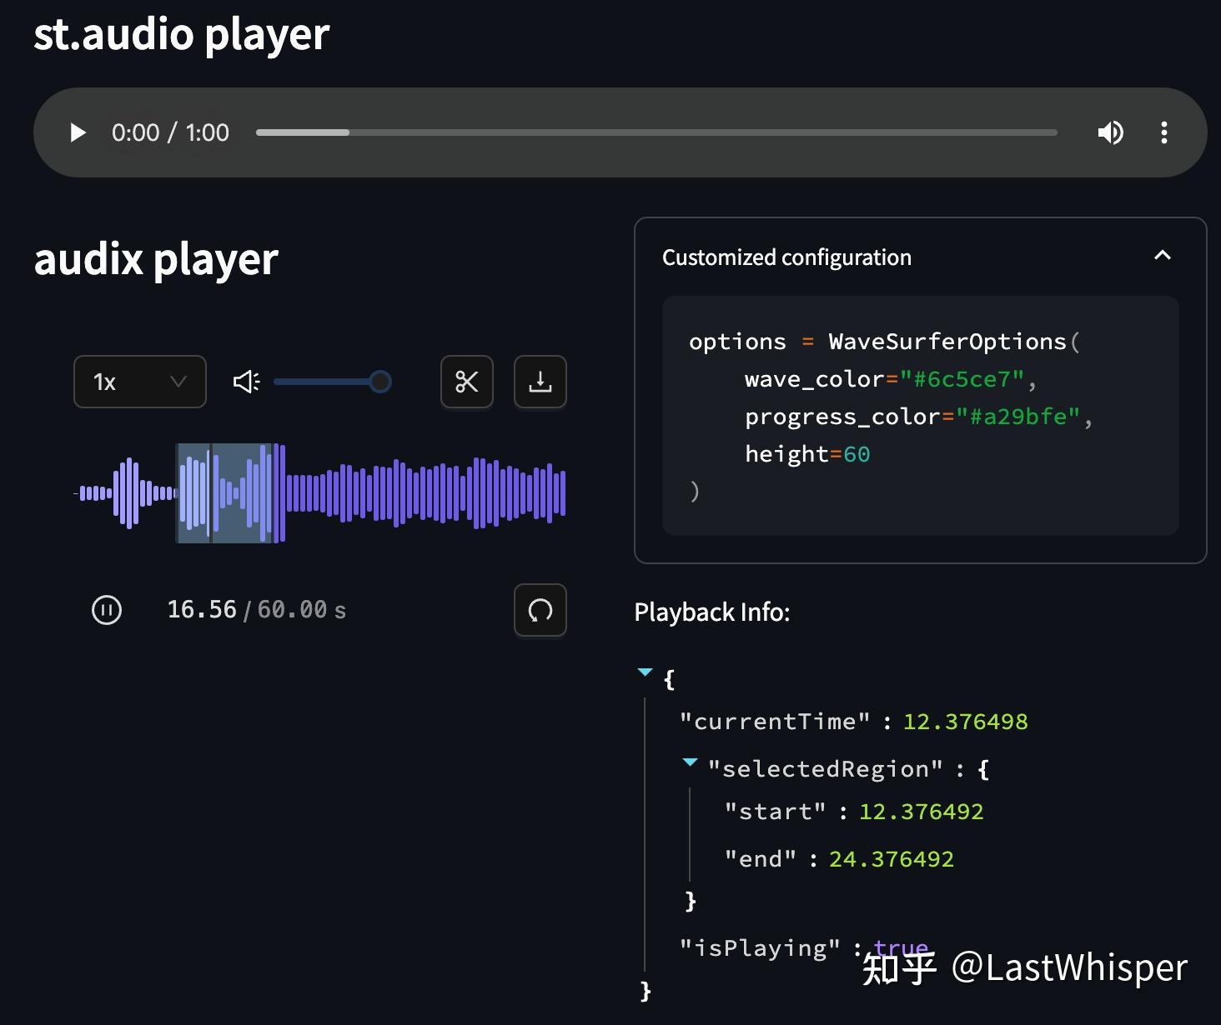Click the 16.56 / 60.00 s time display
Viewport: 1221px width, 1025px height.
pyautogui.click(x=256, y=609)
